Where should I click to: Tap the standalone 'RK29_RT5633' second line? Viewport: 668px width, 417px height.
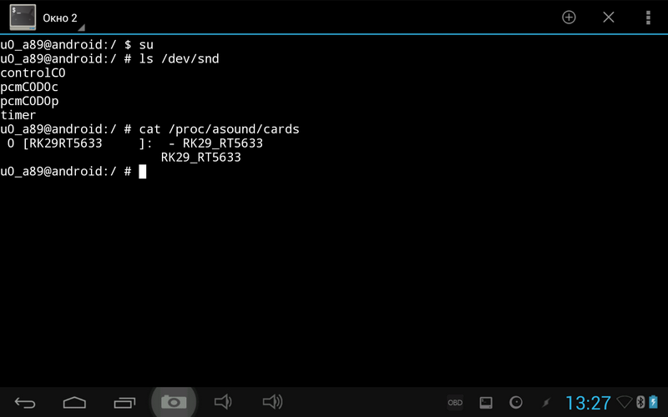[x=200, y=157]
